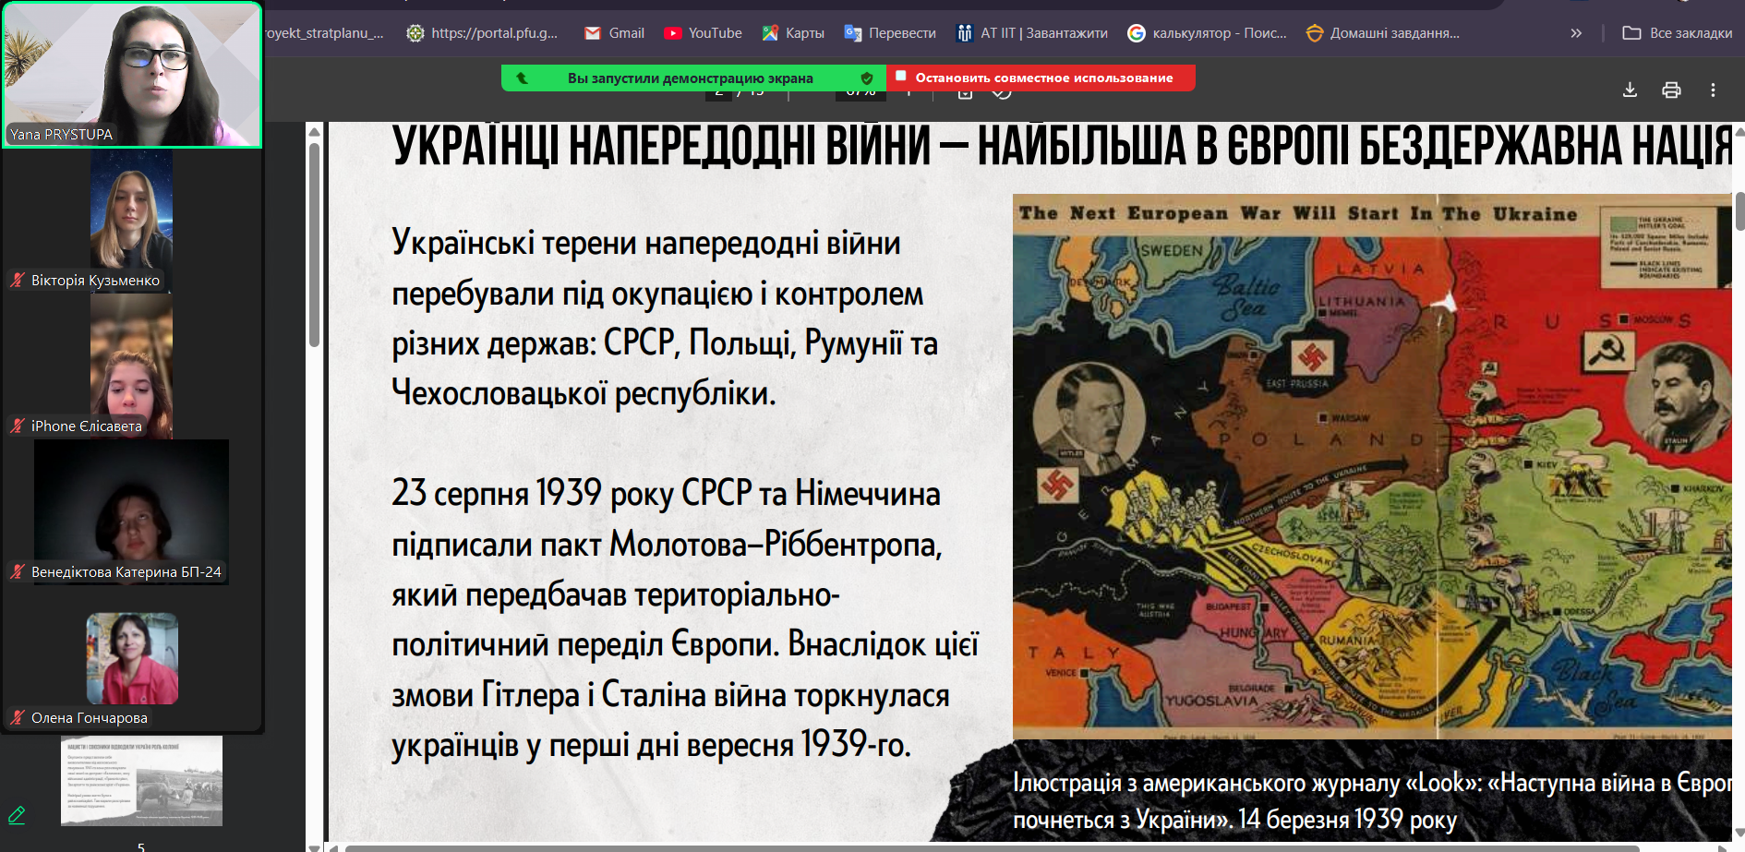This screenshot has height=852, width=1745.
Task: Click Остановить совместное использование button
Action: pos(1041,78)
